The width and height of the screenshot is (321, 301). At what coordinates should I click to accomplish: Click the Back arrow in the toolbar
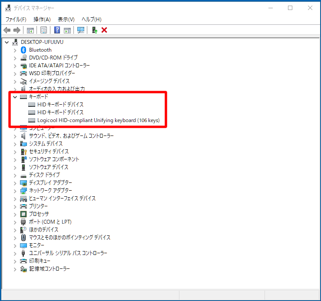pyautogui.click(x=7, y=30)
